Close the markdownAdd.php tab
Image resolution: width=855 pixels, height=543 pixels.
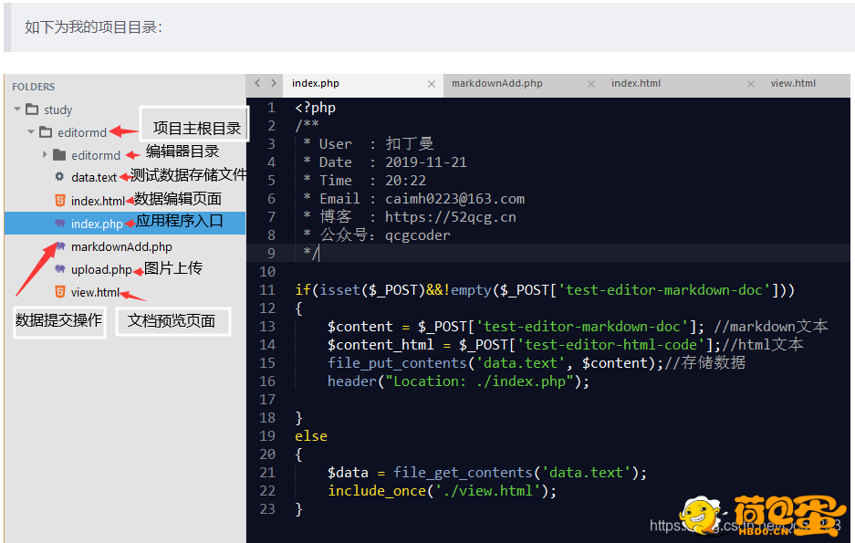coord(591,84)
